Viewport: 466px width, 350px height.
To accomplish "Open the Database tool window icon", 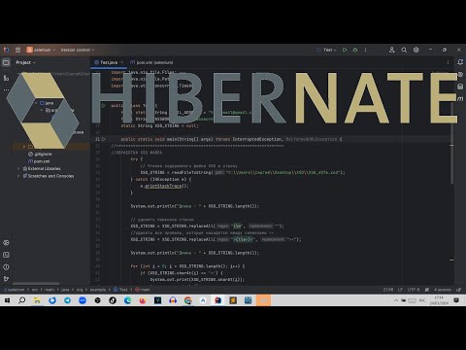I will 460,87.
